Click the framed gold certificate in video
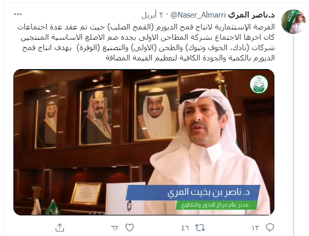Viewport: 309px width, 236px height. point(86,193)
